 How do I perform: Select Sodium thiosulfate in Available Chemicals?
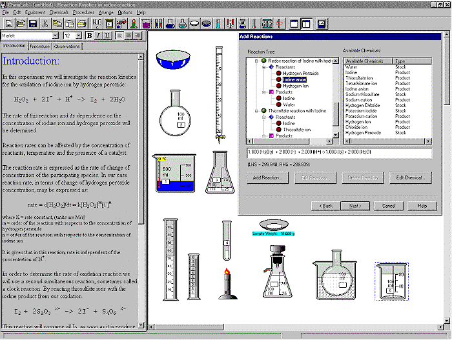click(x=362, y=94)
